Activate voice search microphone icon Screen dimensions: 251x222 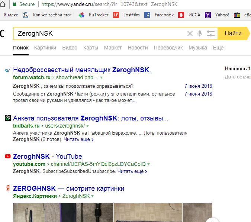click(x=200, y=33)
